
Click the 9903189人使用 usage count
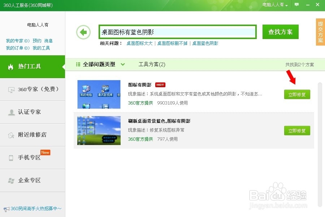[173, 103]
